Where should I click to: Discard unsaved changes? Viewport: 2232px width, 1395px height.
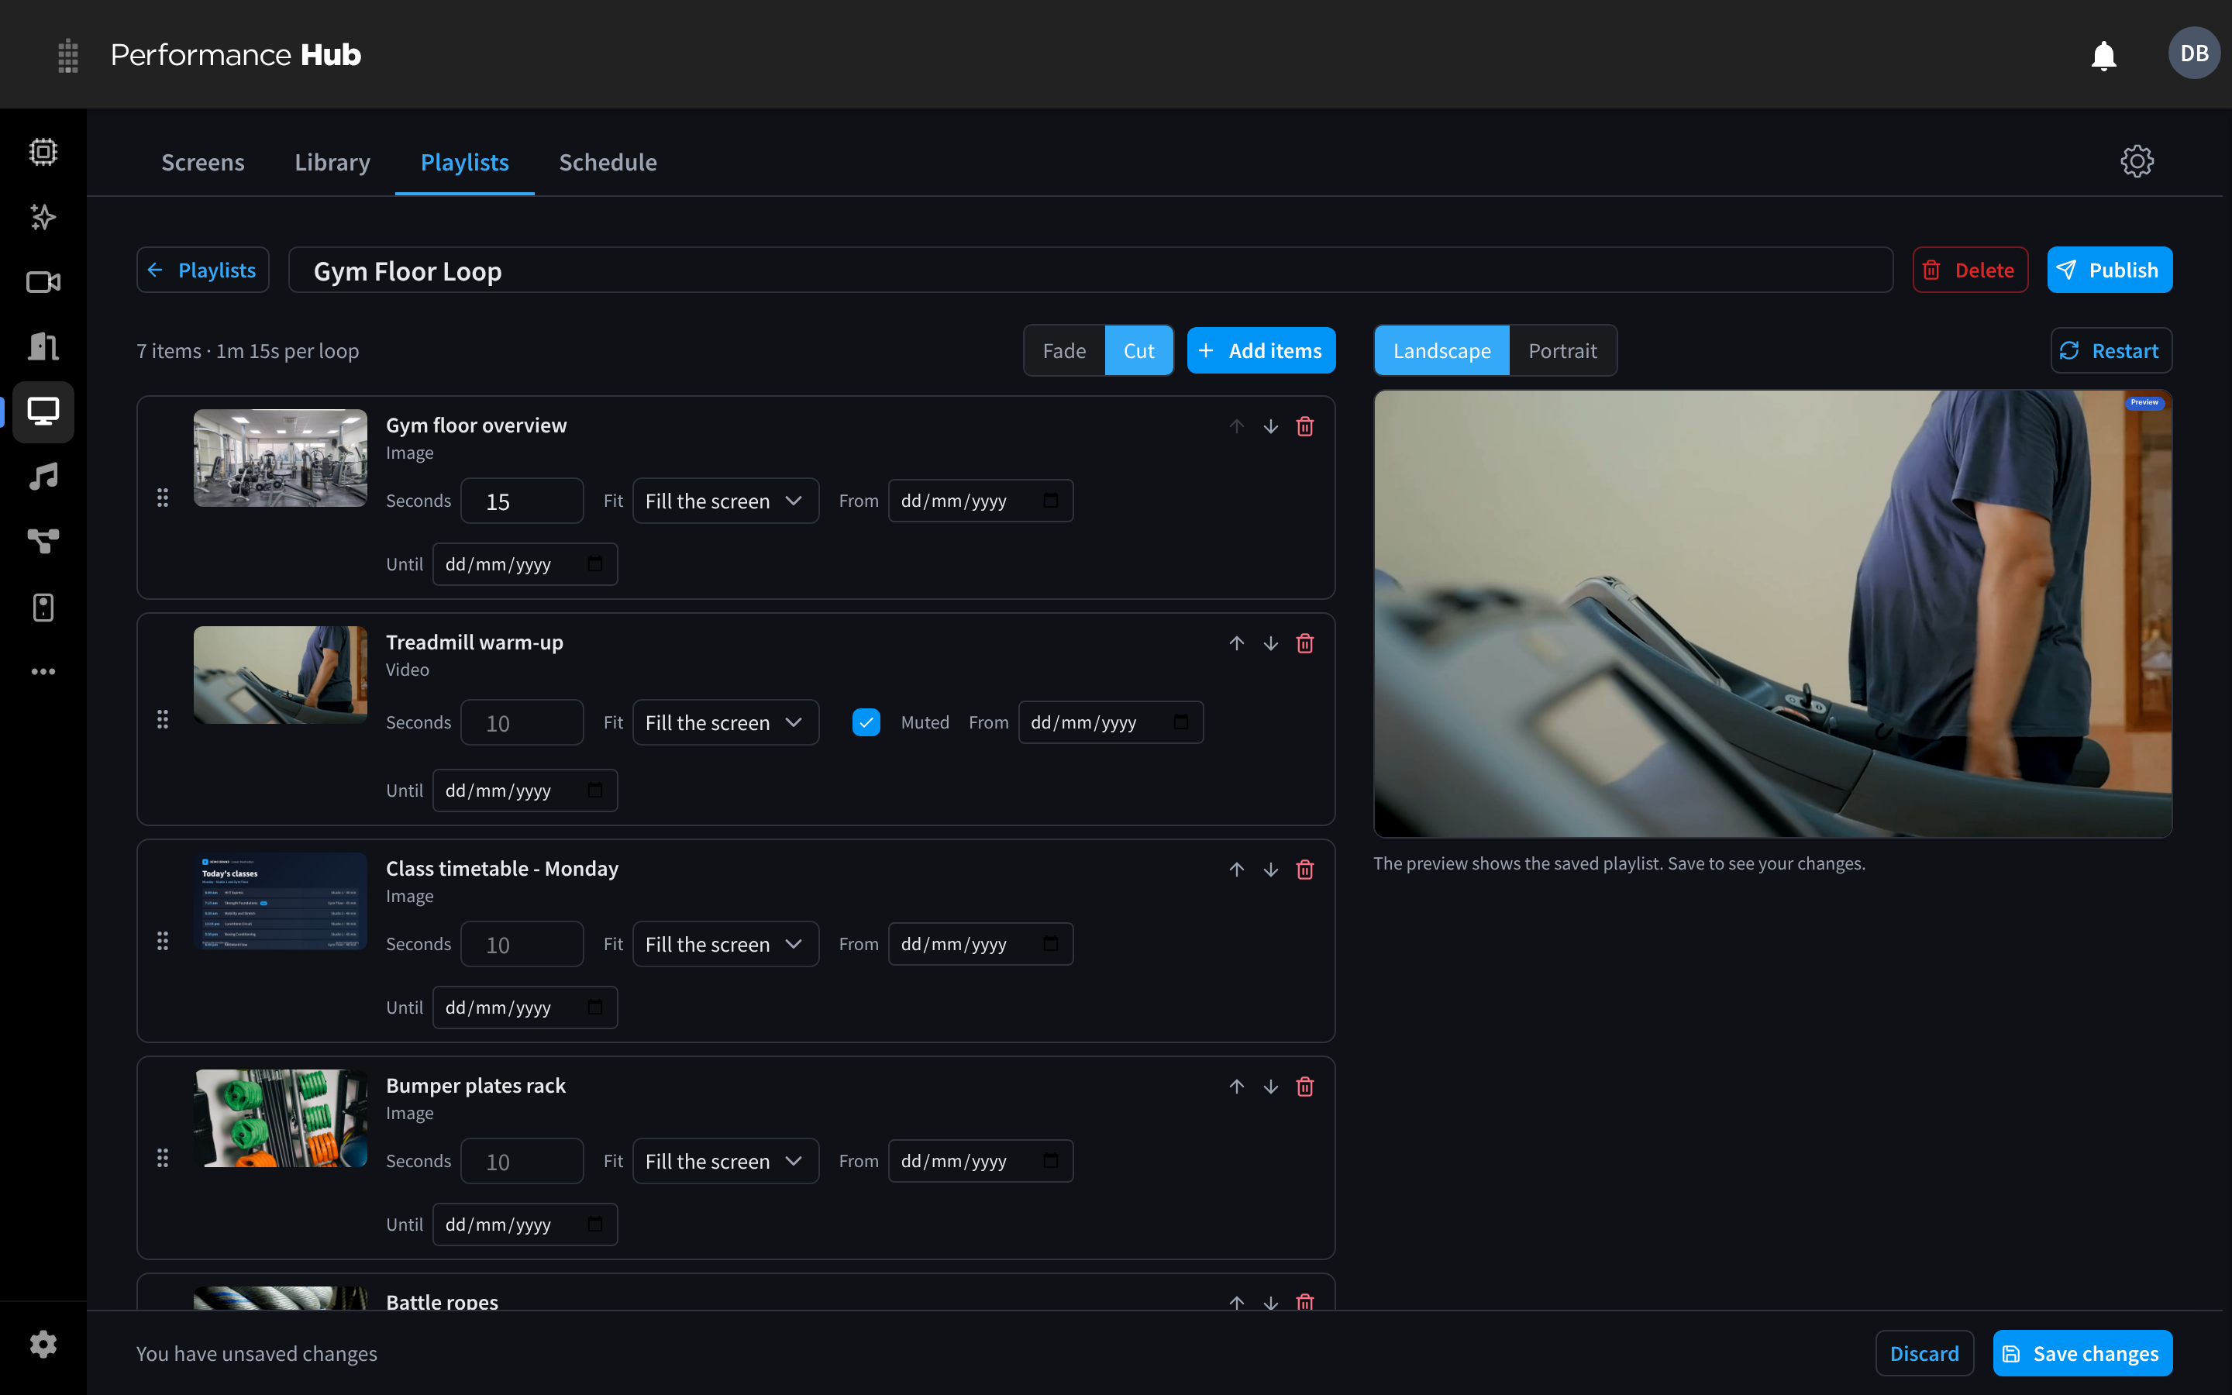tap(1924, 1353)
